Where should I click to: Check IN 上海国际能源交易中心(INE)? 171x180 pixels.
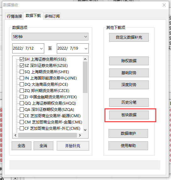[22, 78]
